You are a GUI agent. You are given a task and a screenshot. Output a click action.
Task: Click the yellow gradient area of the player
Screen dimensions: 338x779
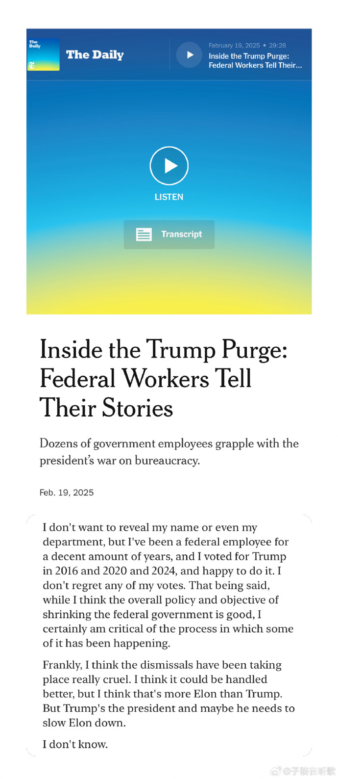(169, 294)
